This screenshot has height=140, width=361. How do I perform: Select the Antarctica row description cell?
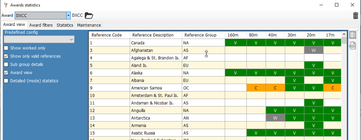(156, 118)
